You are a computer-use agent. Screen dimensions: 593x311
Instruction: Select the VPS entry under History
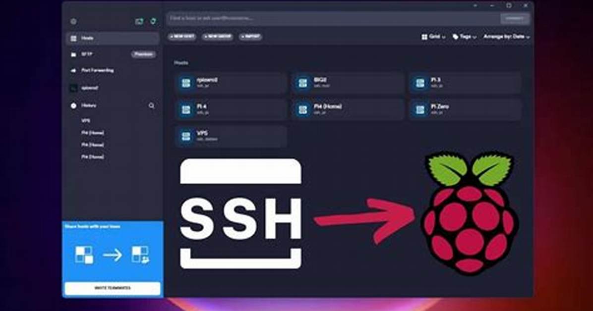(86, 121)
